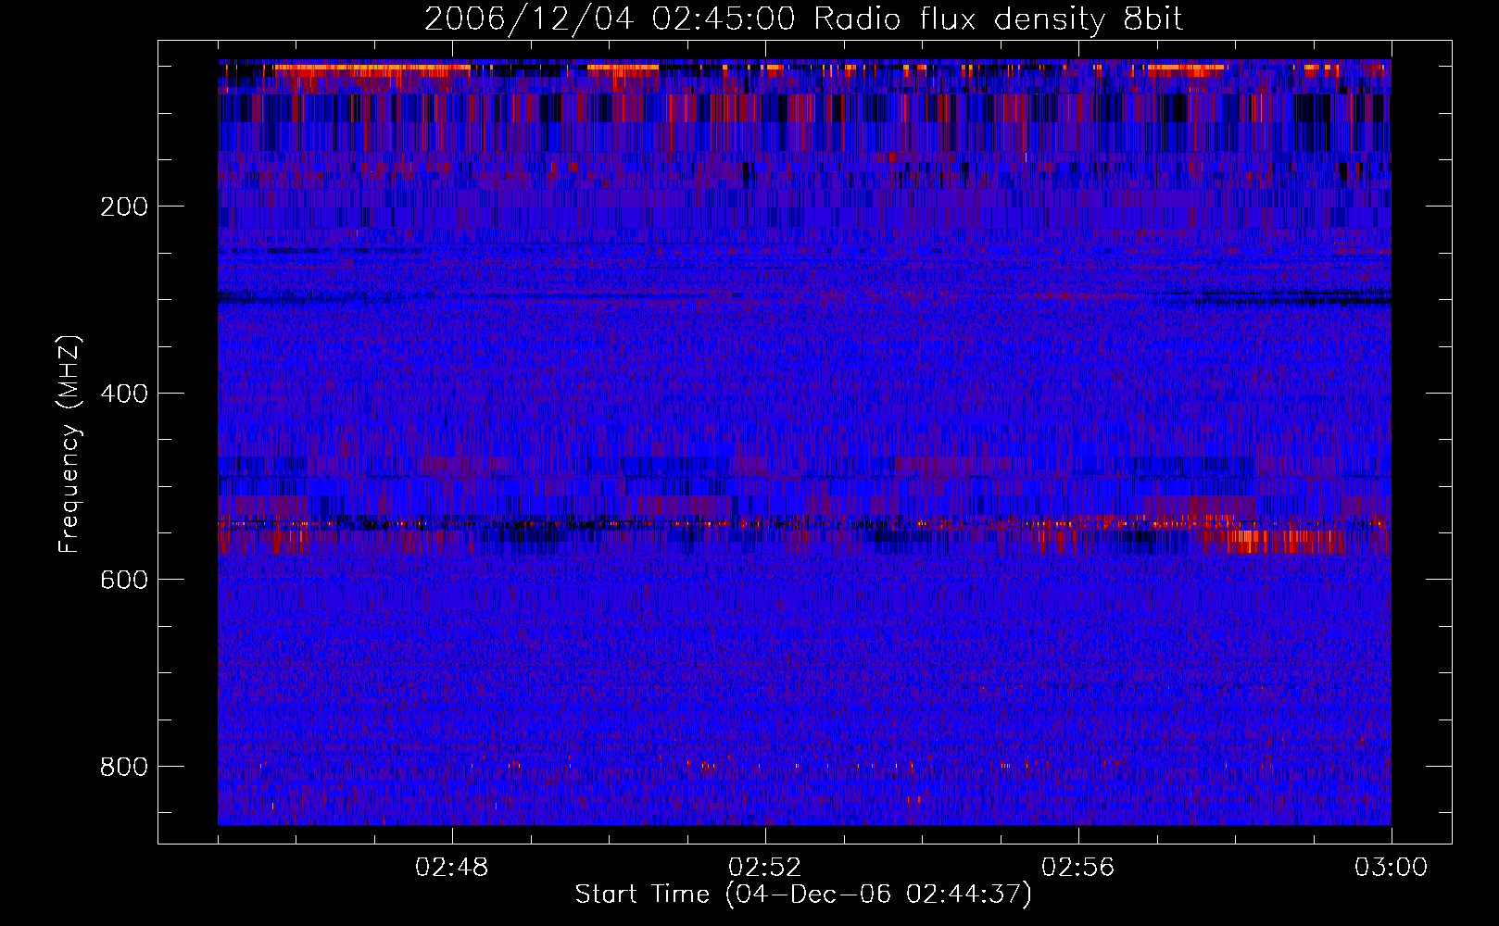The width and height of the screenshot is (1499, 926).
Task: Click the 400 frequency axis label
Action: pyautogui.click(x=124, y=394)
